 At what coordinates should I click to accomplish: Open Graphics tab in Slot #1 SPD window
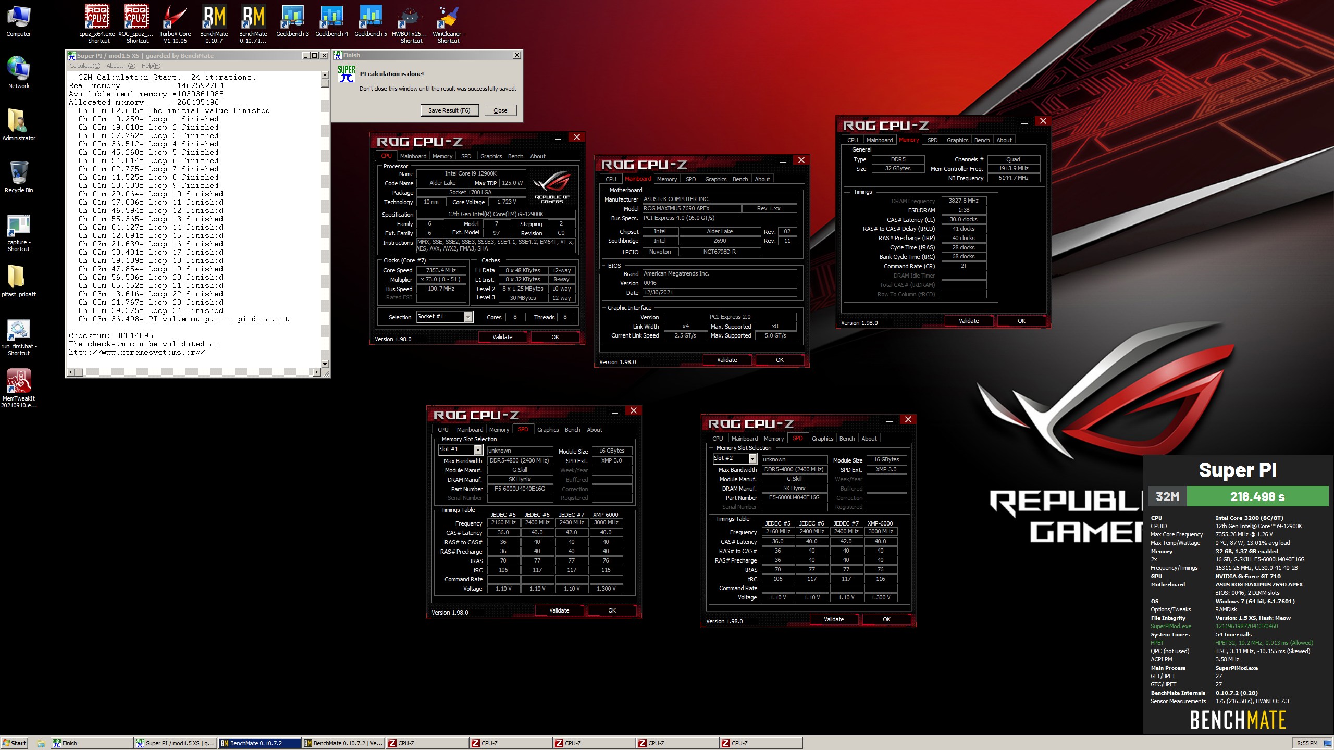[548, 430]
